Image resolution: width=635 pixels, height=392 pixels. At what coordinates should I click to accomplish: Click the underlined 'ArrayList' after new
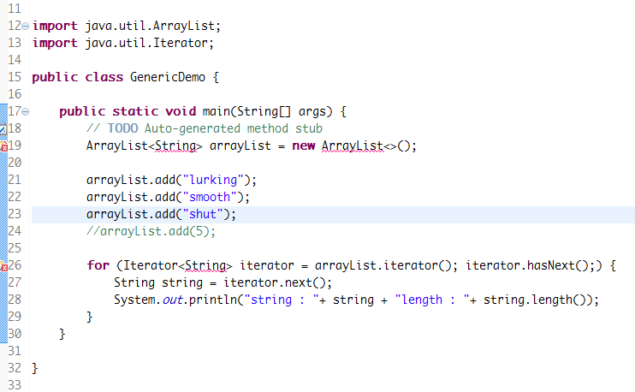coord(353,146)
